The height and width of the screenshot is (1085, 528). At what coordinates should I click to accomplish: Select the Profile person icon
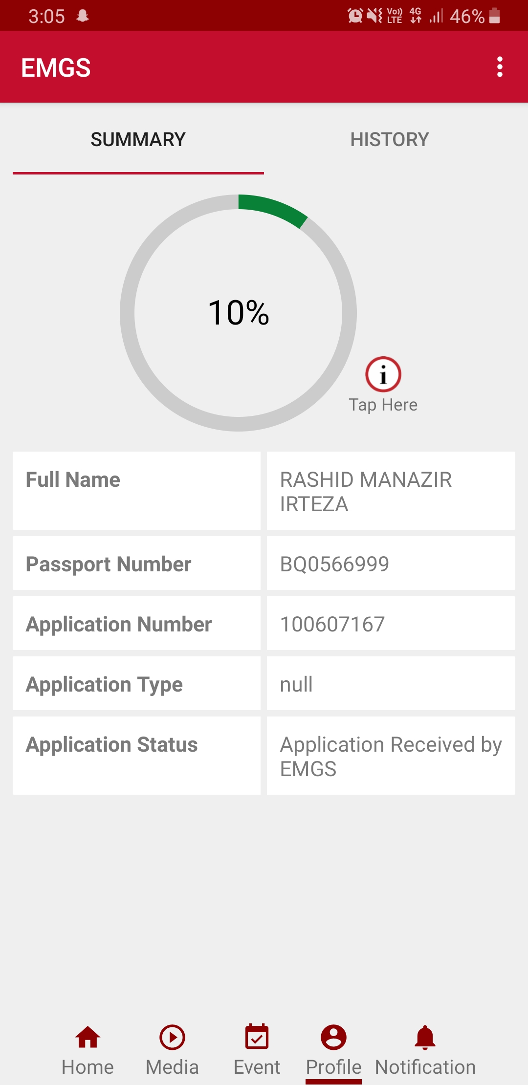click(x=333, y=1038)
